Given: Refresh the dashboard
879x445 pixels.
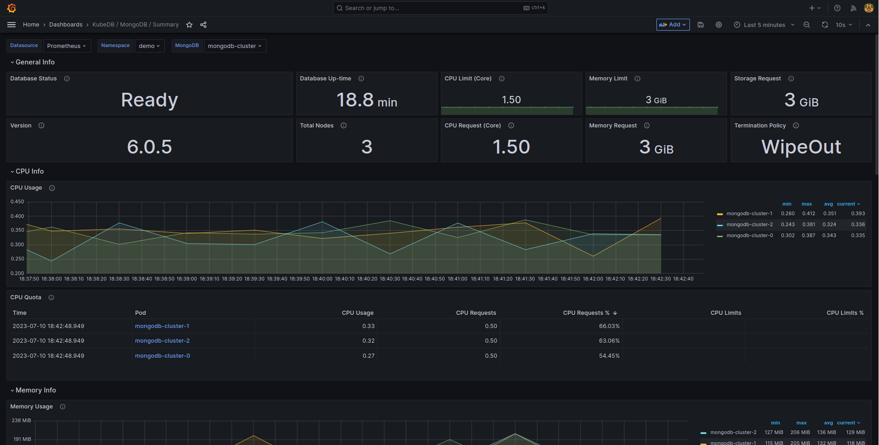Looking at the screenshot, I should [x=825, y=25].
